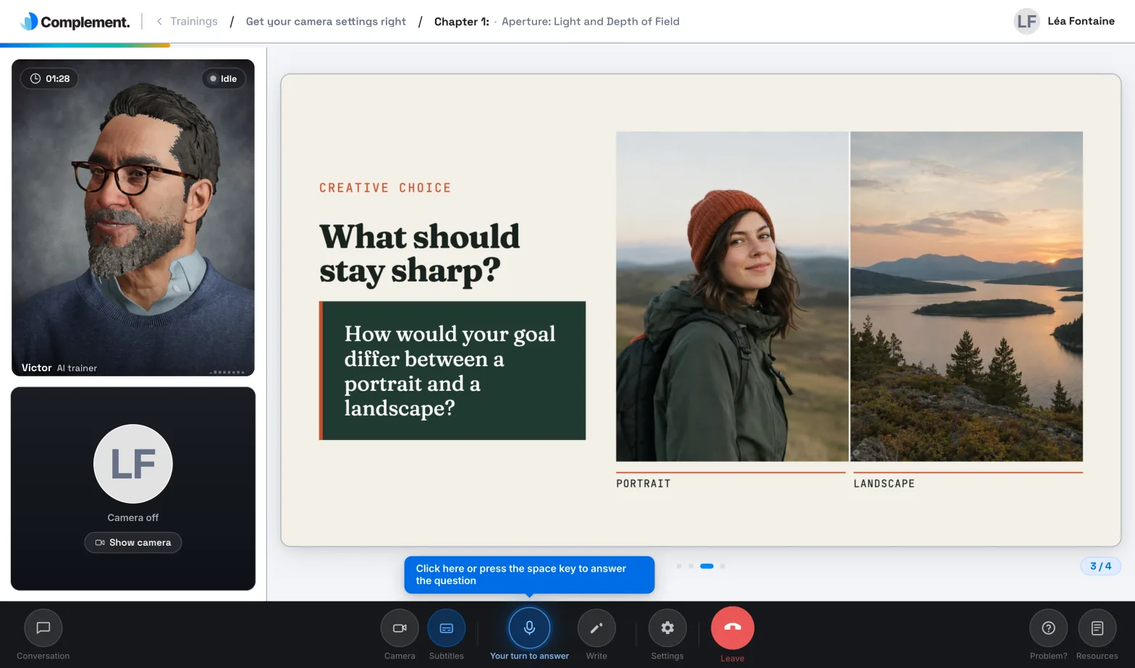The image size is (1135, 668).
Task: Click the back chevron before Trainings
Action: [x=159, y=22]
